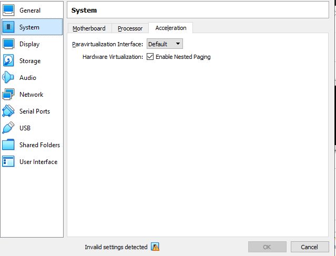336x256 pixels.
Task: Click the Display screen icon
Action: (8, 44)
